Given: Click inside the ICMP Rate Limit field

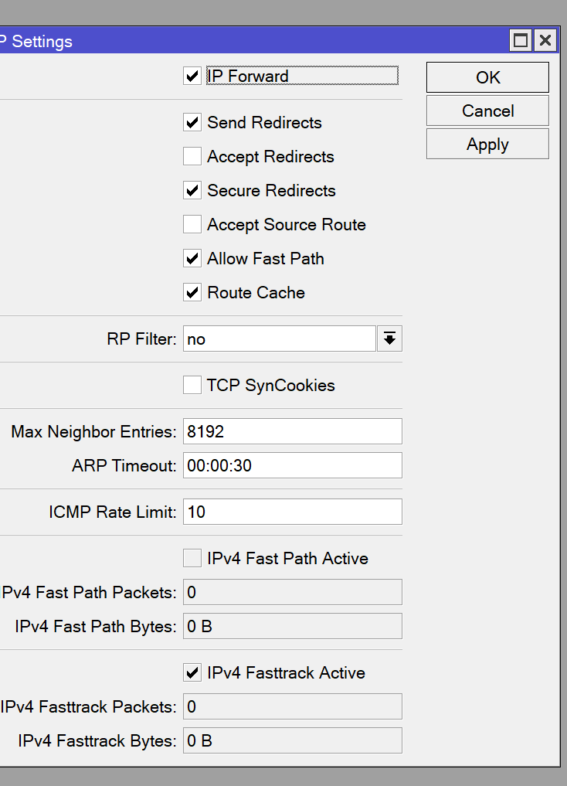Looking at the screenshot, I should pos(292,512).
